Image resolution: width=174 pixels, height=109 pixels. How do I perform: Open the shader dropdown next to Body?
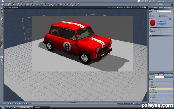[x=170, y=19]
